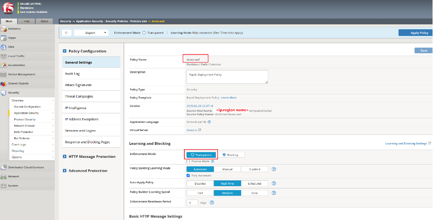Viewport: 433px width, 220px height.
Task: Open Attack Signatures in policy menu
Action: pos(78,85)
